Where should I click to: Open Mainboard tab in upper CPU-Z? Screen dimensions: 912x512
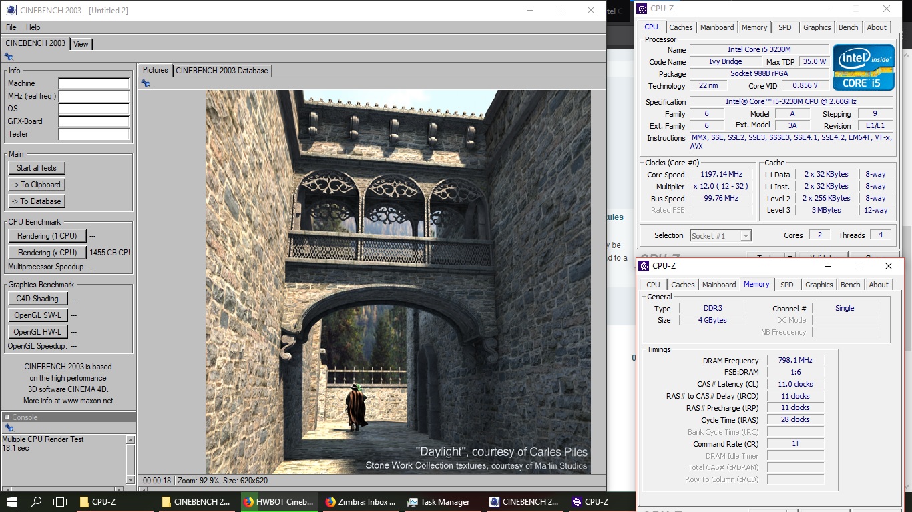click(x=717, y=27)
